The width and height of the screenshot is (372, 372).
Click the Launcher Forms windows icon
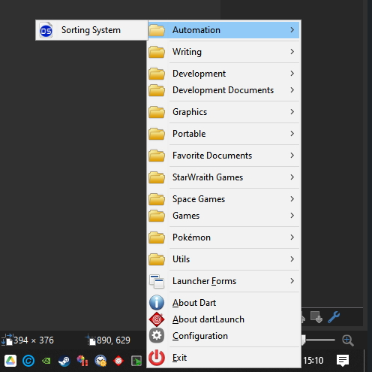(157, 281)
